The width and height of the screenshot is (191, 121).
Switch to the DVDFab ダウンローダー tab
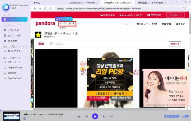pos(82,3)
